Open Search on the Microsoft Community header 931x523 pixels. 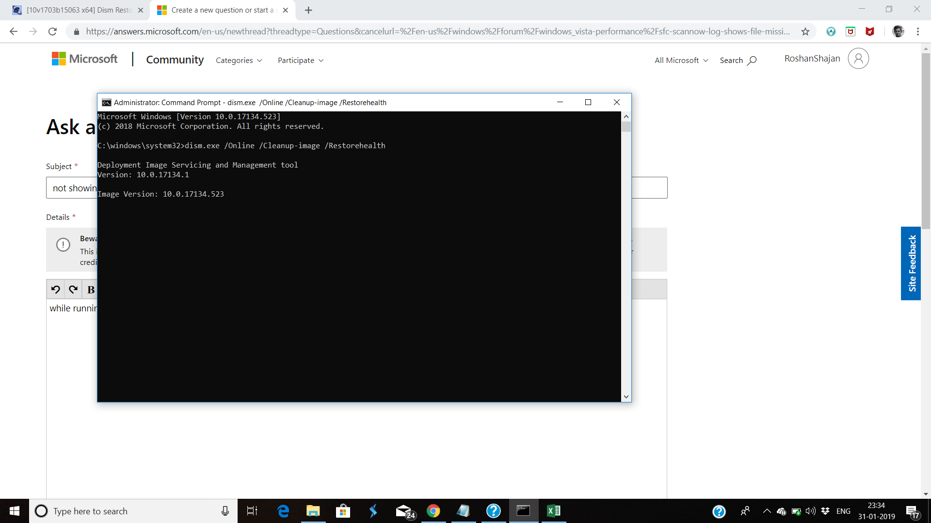tap(738, 60)
